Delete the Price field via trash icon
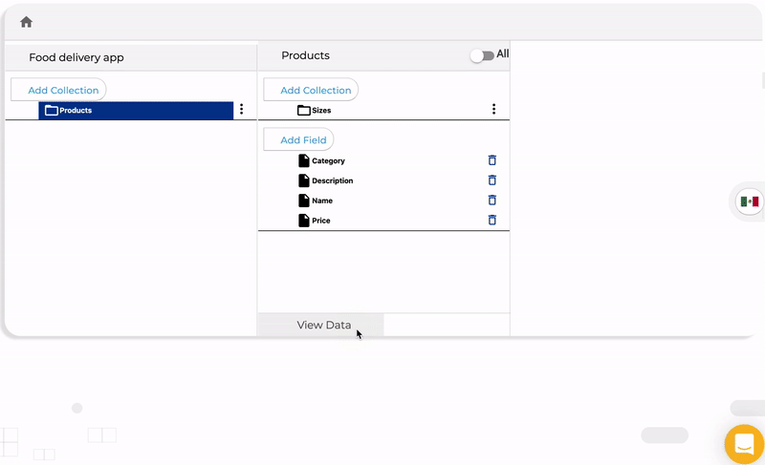765x465 pixels. coord(492,220)
